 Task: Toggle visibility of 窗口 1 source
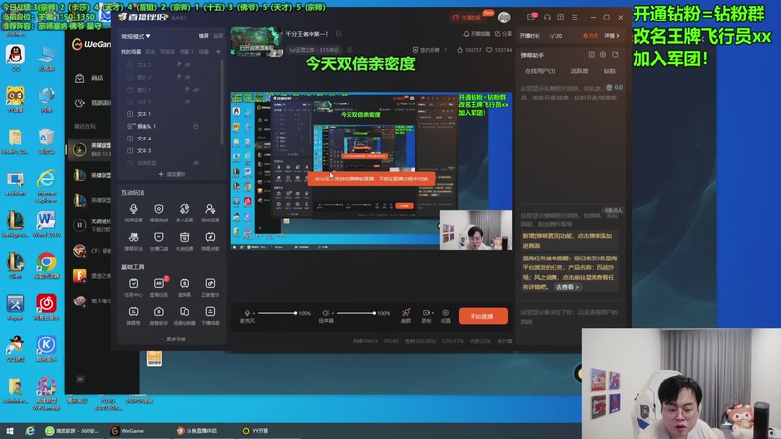(x=196, y=90)
